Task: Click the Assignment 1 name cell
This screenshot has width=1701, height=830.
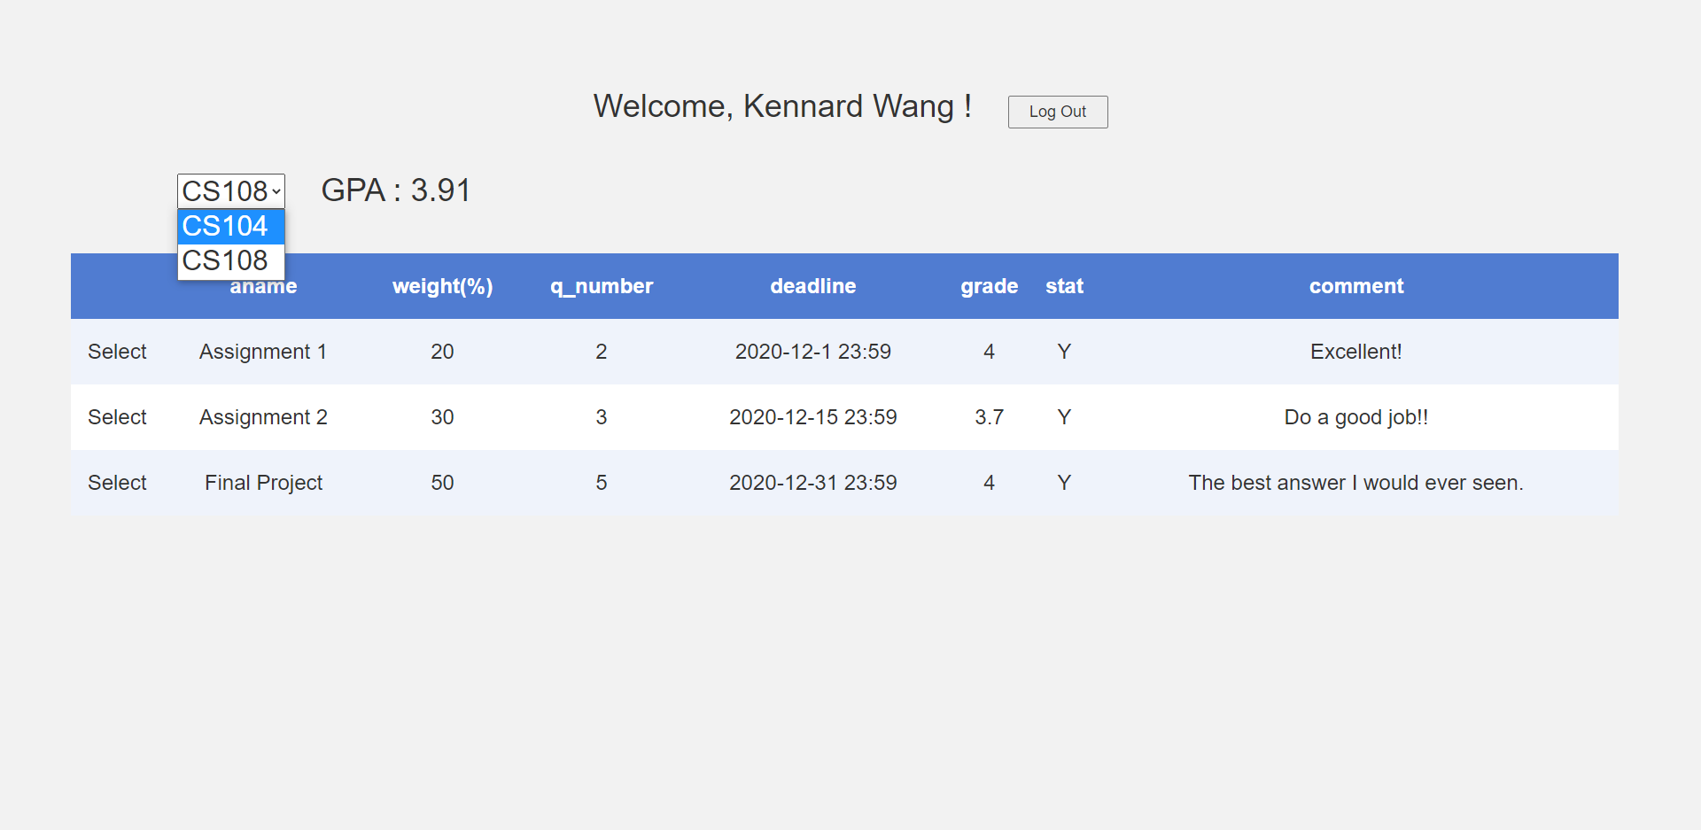Action: tap(263, 352)
